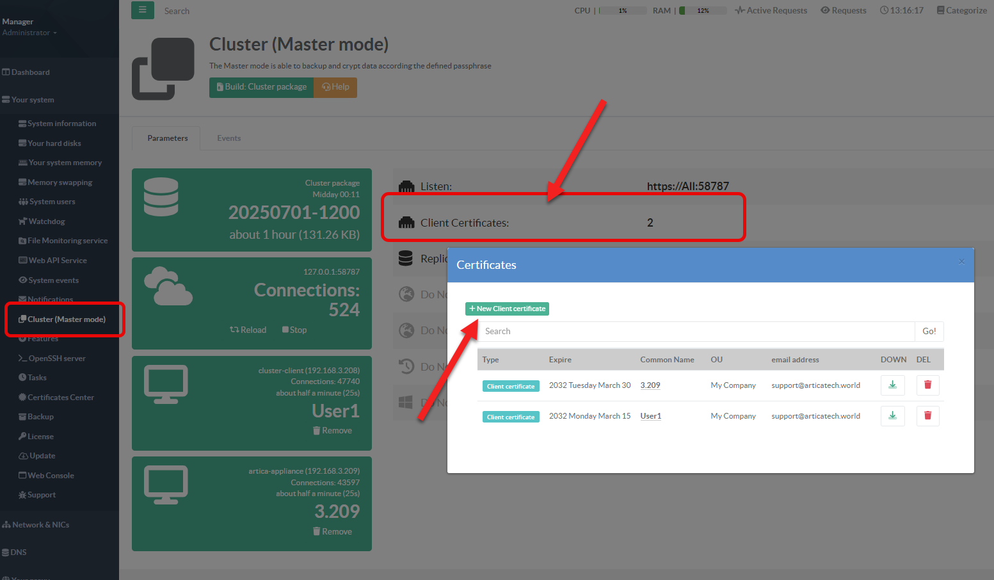
Task: Stop the cluster connections service
Action: (x=294, y=330)
